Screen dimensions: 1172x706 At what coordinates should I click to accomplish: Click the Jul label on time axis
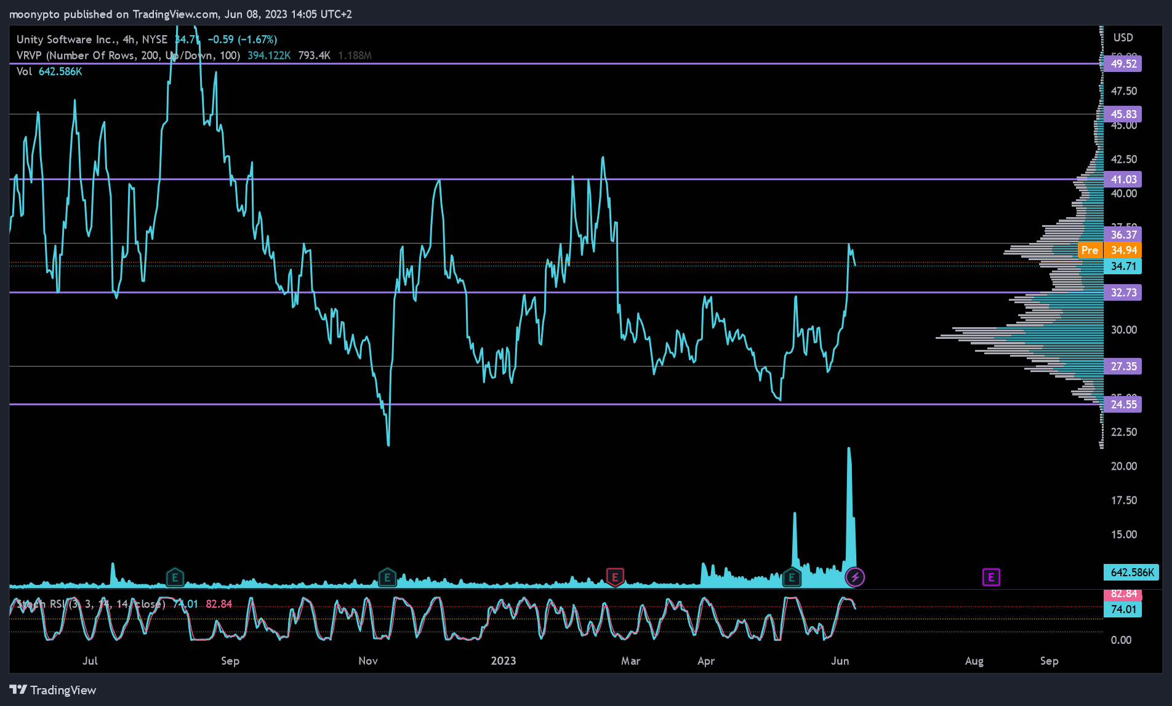pyautogui.click(x=90, y=660)
